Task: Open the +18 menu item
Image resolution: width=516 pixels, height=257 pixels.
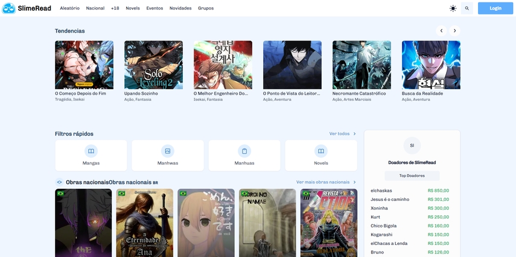Action: tap(115, 8)
